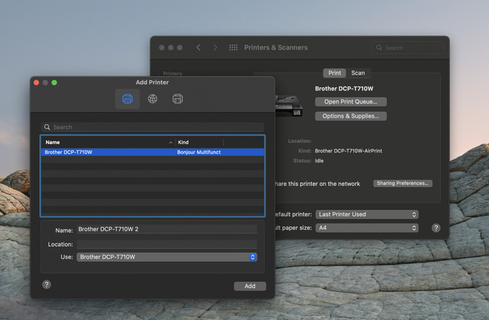Click the magnifier icon in Add Printer search
The image size is (489, 320).
[x=47, y=127]
